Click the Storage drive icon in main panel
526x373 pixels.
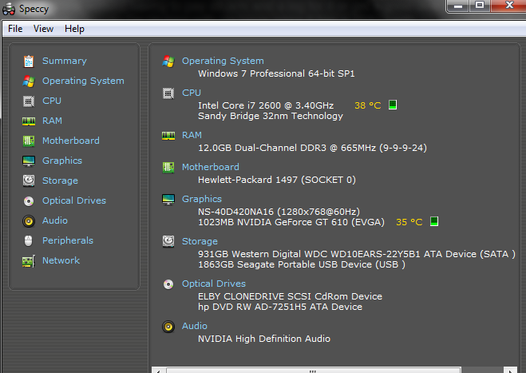[168, 241]
